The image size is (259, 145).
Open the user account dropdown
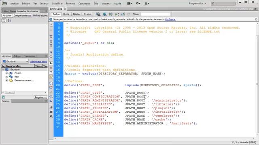click(146, 3)
